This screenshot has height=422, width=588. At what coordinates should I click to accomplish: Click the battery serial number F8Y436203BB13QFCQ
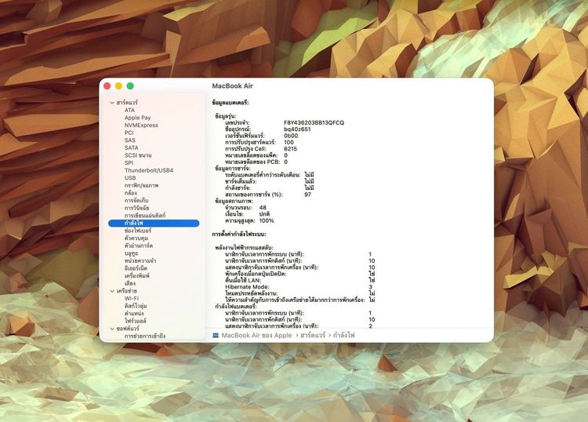(x=314, y=122)
